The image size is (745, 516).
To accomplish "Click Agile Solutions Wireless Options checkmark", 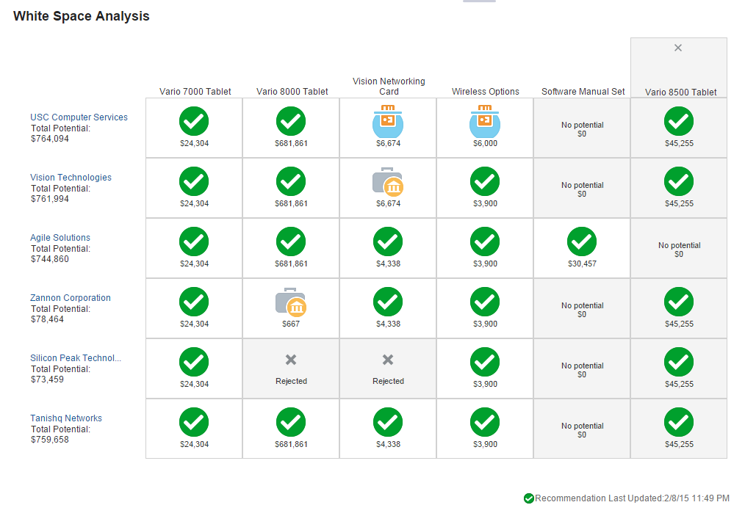I will [x=485, y=241].
